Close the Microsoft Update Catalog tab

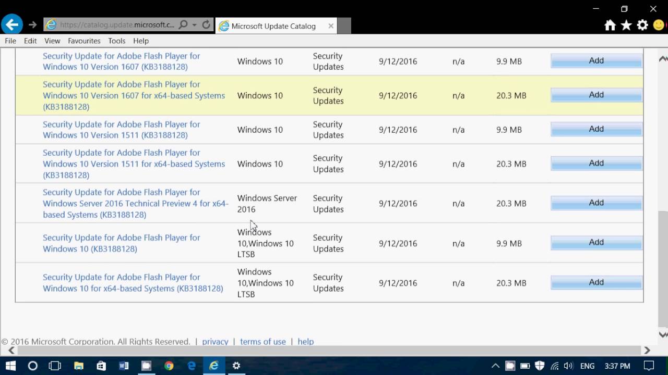[x=331, y=26]
